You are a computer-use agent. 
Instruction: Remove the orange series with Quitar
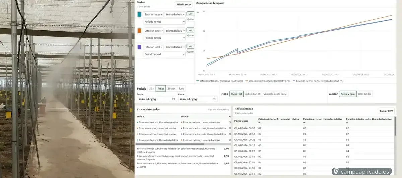click(190, 35)
